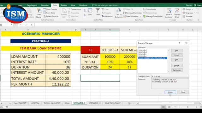This screenshot has height=113, width=202.
Task: Click Forecast Sheet
Action: [x=177, y=13]
